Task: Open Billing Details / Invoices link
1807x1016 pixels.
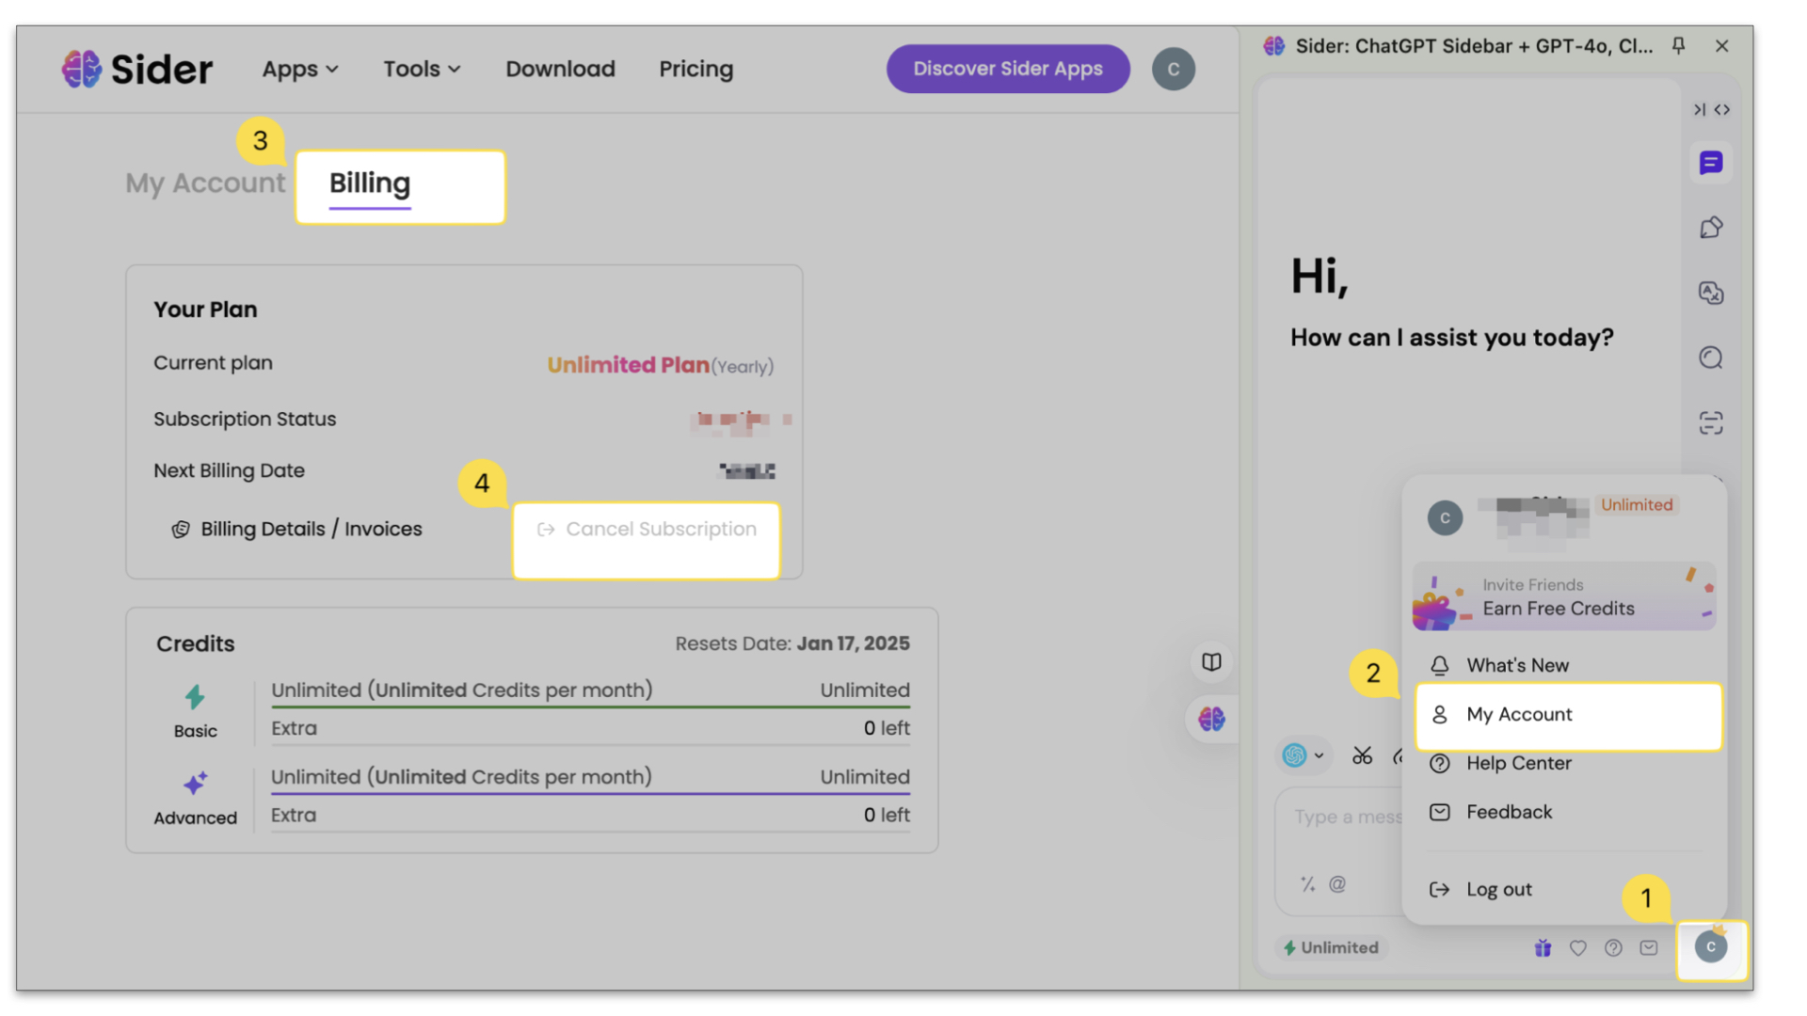Action: [x=297, y=530]
